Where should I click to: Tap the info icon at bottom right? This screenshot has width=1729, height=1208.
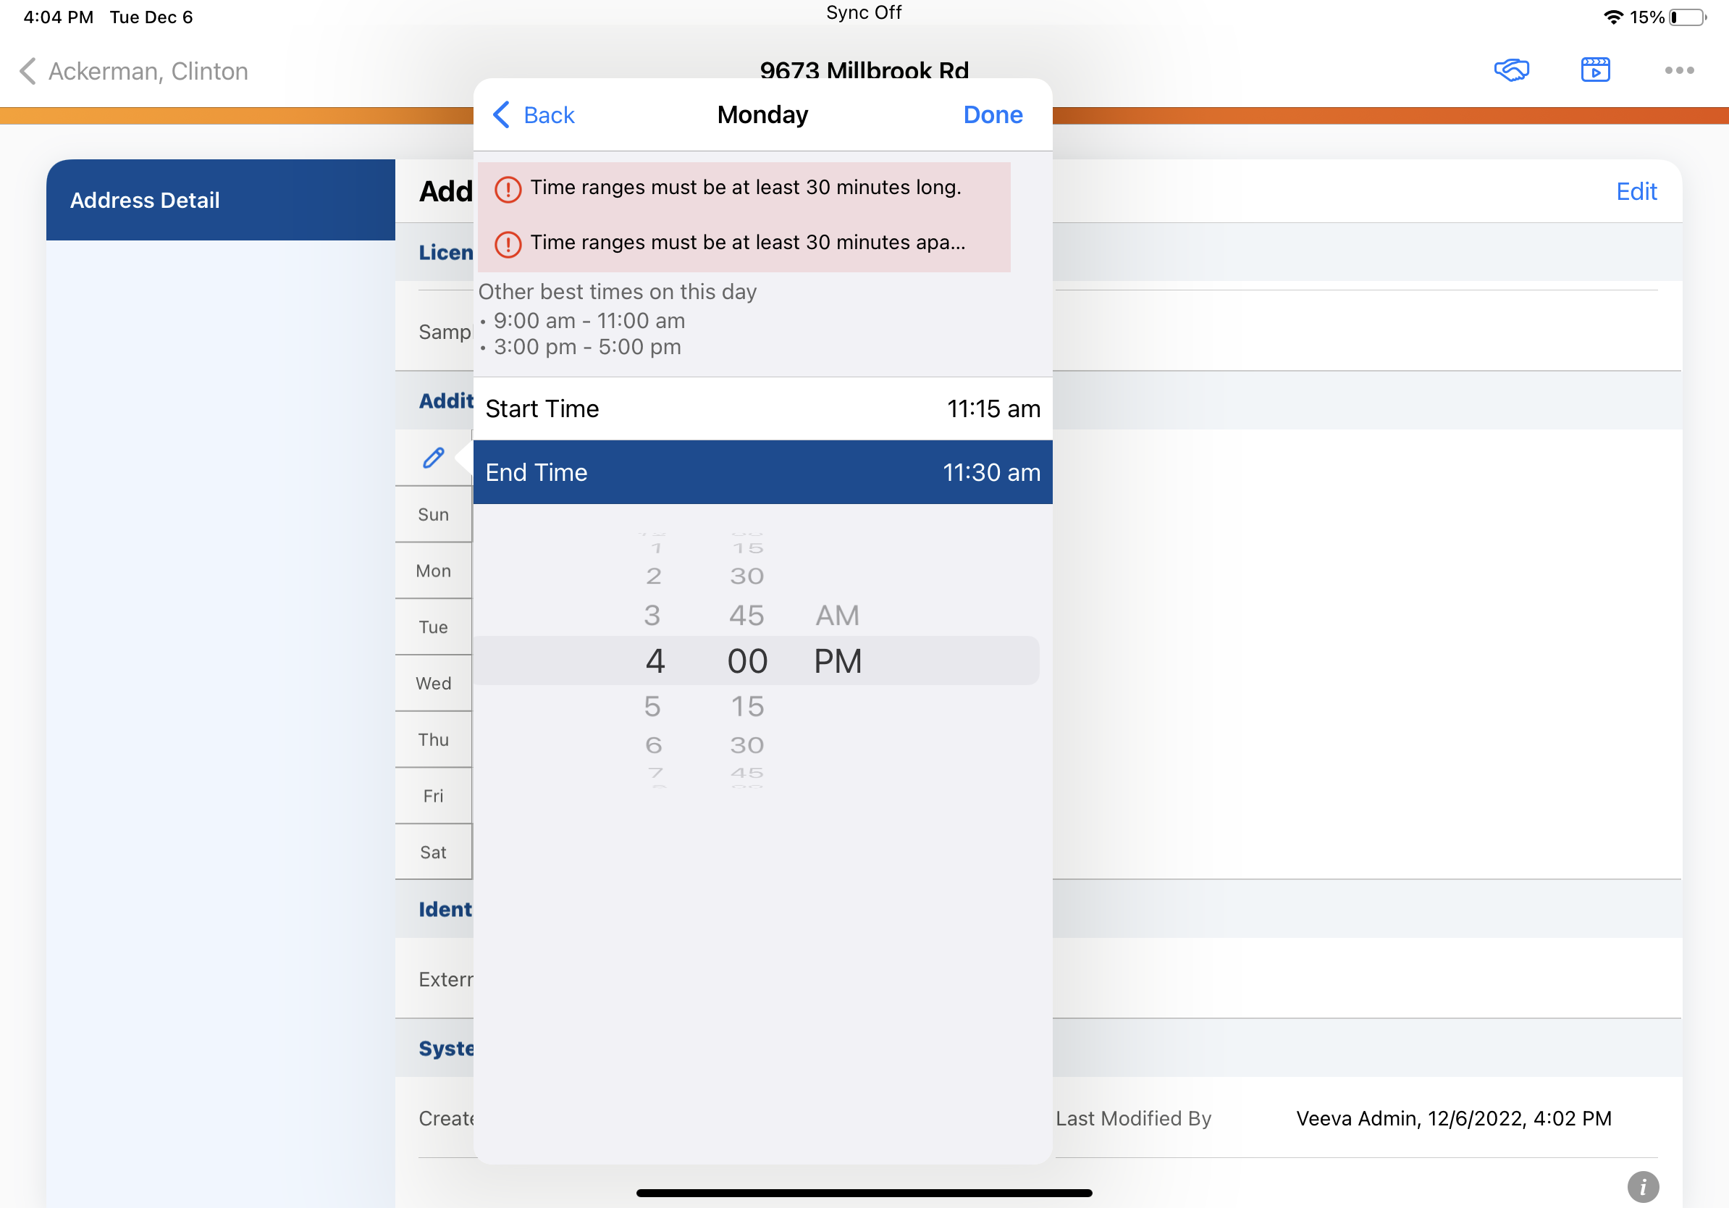click(1642, 1187)
